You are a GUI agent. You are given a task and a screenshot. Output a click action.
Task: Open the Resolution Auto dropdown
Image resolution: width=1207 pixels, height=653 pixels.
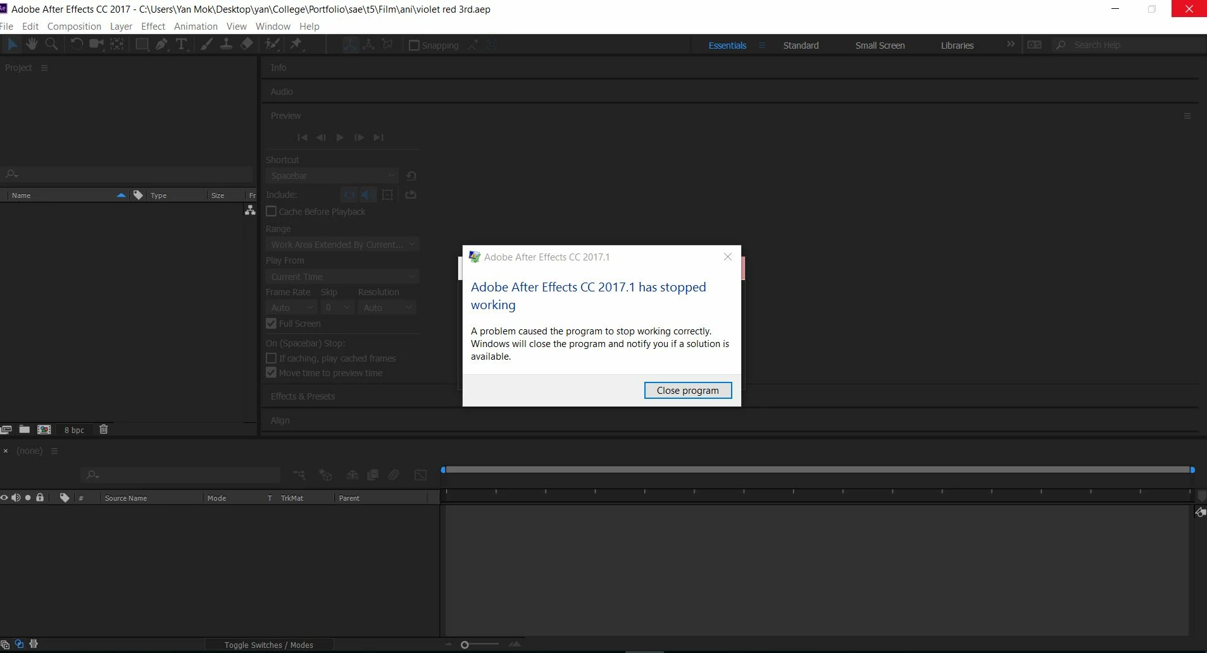tap(388, 307)
